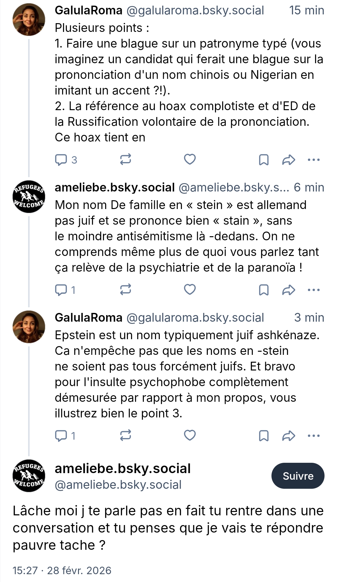Reply to ameliebe's "Mon nom De famille" post

[x=61, y=290]
